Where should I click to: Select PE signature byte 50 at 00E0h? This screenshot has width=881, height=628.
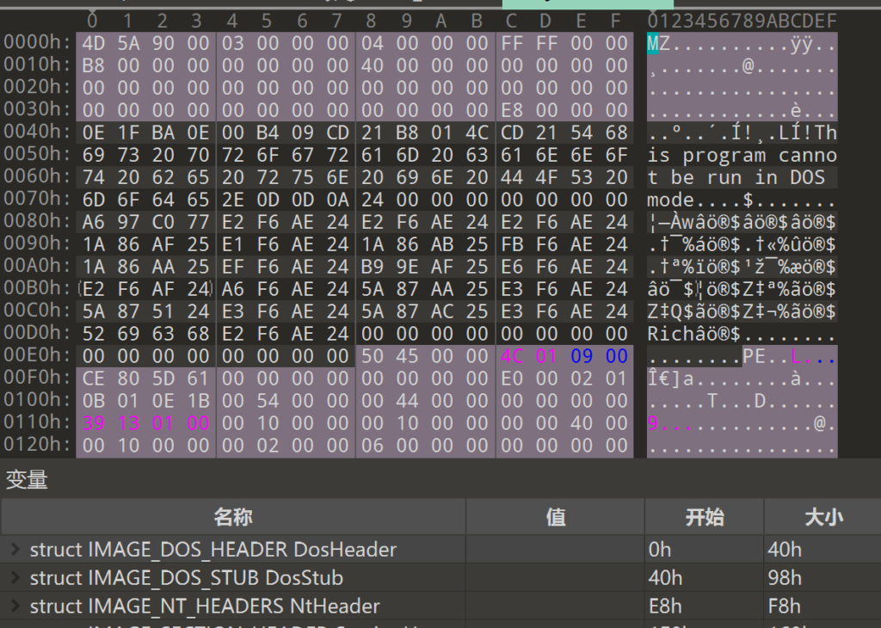tap(373, 356)
